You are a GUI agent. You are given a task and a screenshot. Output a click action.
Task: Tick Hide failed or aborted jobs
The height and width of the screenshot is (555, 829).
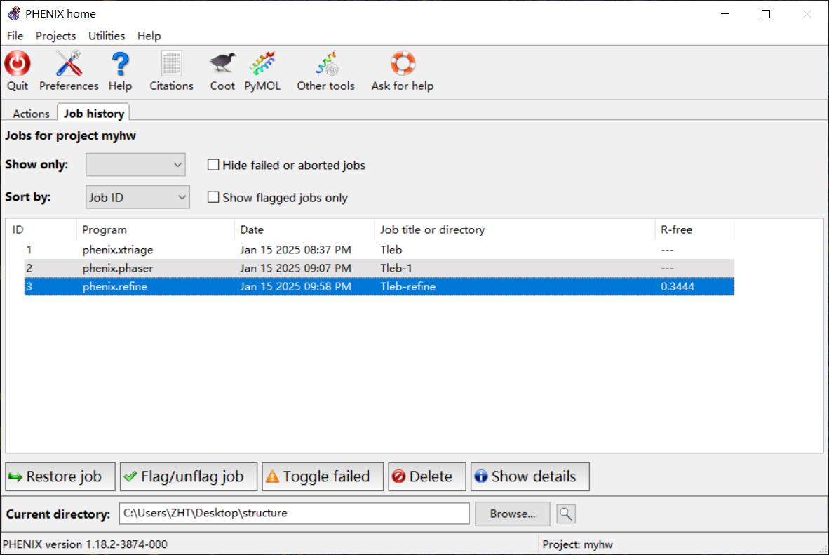click(213, 165)
